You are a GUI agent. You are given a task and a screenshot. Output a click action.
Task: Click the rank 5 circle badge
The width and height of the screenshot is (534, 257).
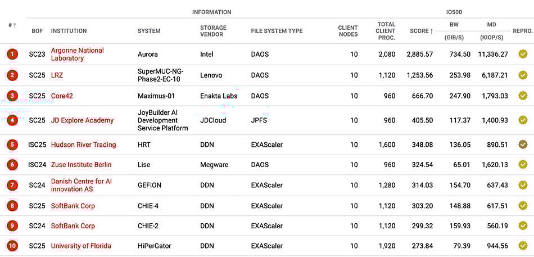pyautogui.click(x=12, y=145)
